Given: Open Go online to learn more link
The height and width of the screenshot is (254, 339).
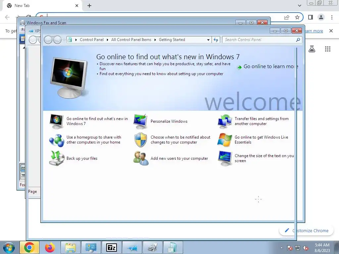Looking at the screenshot, I should coord(271,66).
